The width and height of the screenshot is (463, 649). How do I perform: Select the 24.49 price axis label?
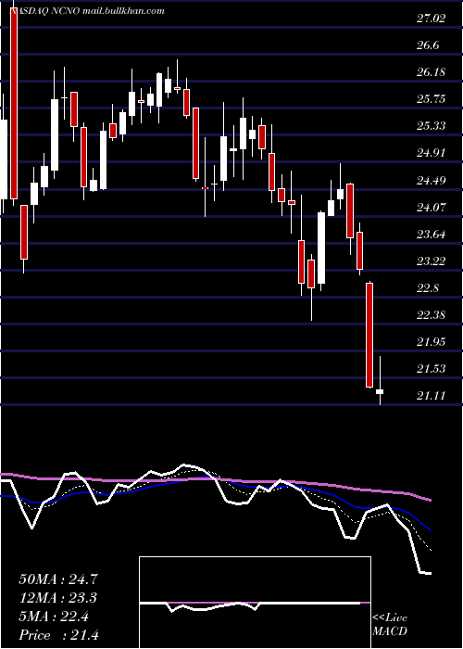tap(432, 181)
